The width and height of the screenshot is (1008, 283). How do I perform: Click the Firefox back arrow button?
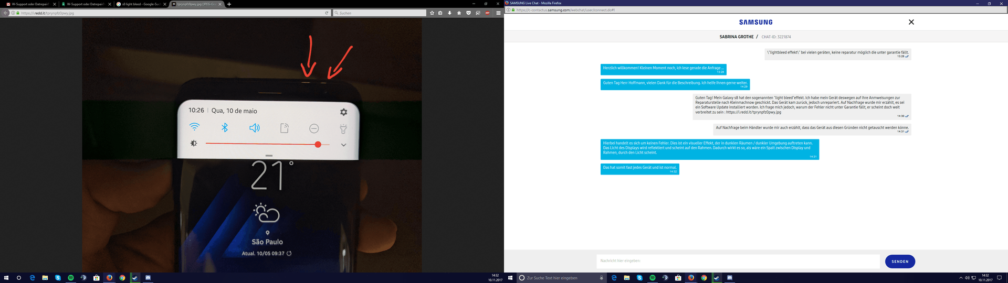tap(6, 13)
